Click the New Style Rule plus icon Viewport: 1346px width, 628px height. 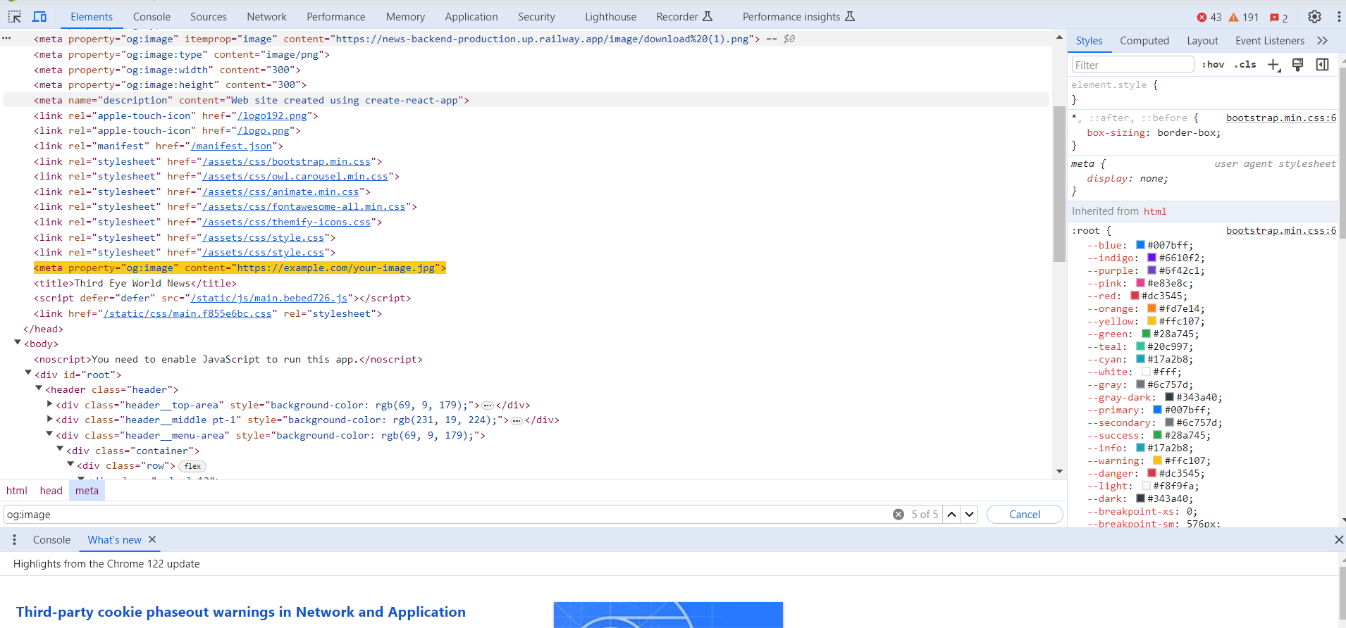(1273, 65)
